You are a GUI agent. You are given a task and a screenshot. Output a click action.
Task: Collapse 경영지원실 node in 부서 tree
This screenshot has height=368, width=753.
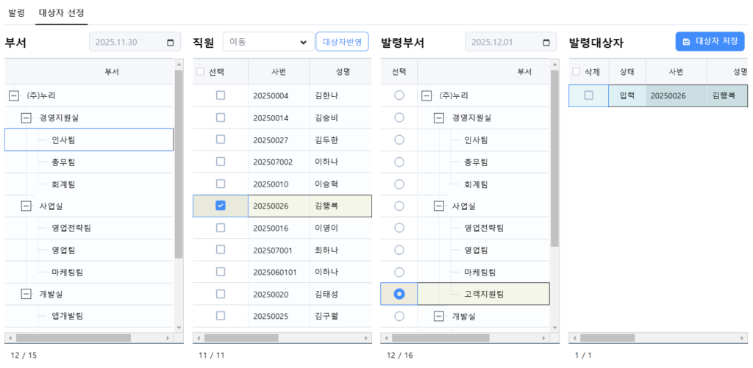pyautogui.click(x=26, y=118)
